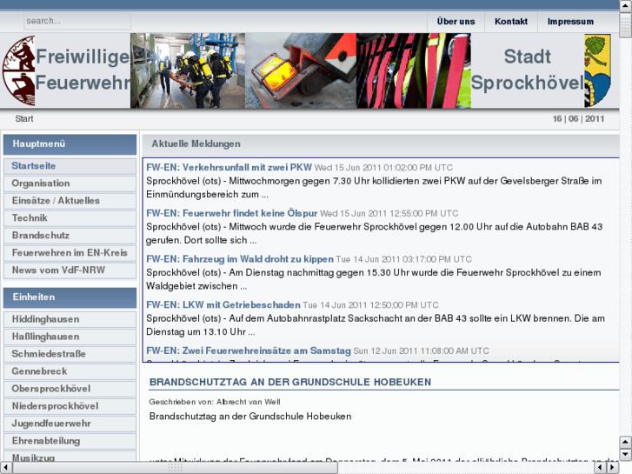Click the fire brigade logo emblem
The width and height of the screenshot is (632, 474).
point(18,70)
